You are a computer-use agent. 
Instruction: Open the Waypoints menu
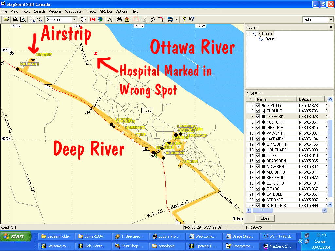click(73, 11)
